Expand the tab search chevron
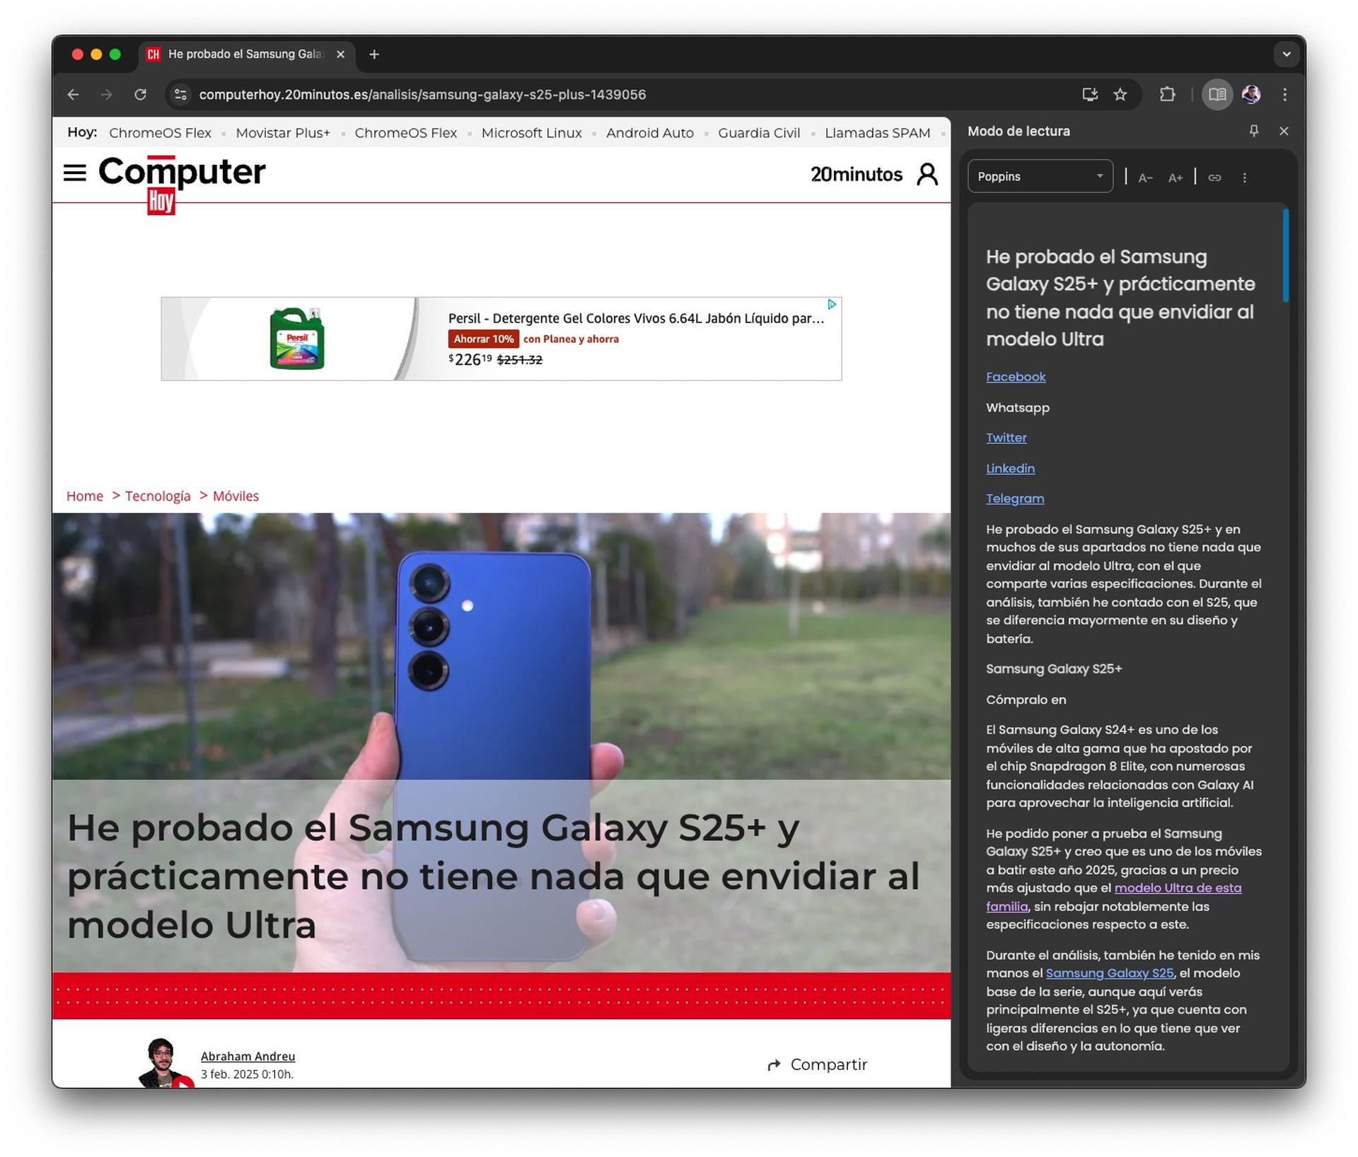The height and width of the screenshot is (1157, 1358). pos(1287,54)
